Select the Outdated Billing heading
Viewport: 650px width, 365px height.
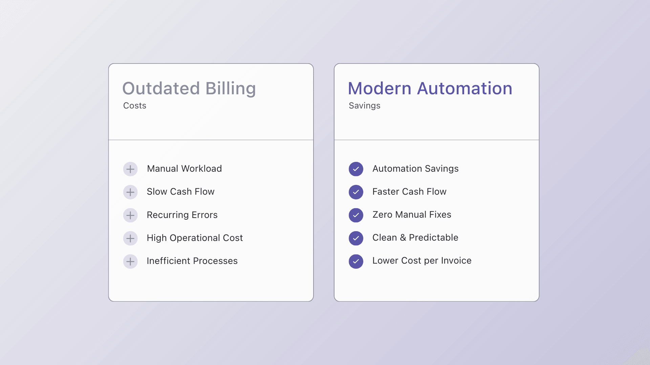click(x=189, y=89)
